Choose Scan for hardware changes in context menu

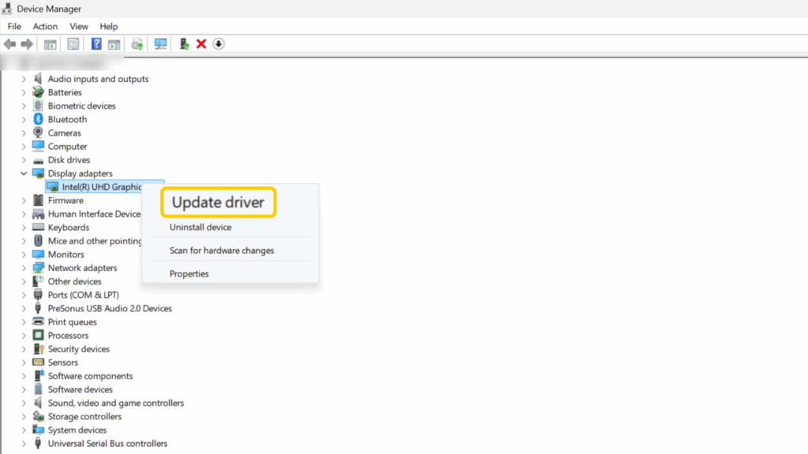(x=222, y=251)
